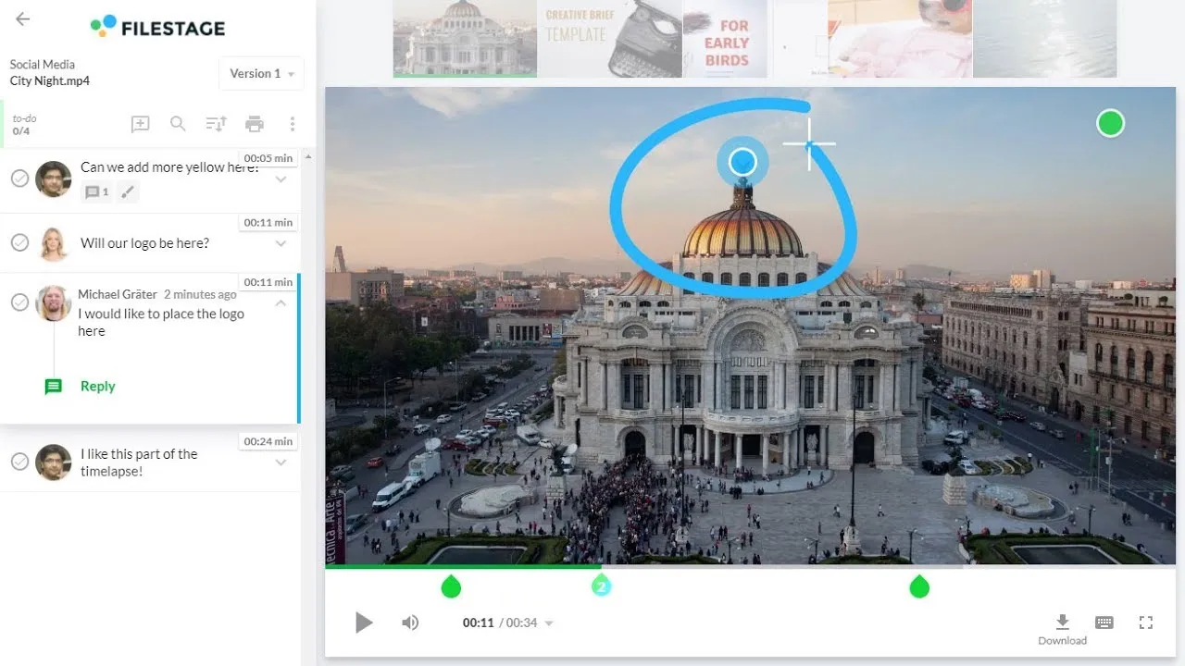Screen dimensions: 1185x666
Task: Click the print comments icon
Action: [255, 124]
